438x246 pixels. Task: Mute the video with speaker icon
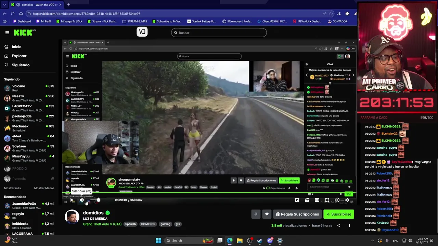pos(81,200)
